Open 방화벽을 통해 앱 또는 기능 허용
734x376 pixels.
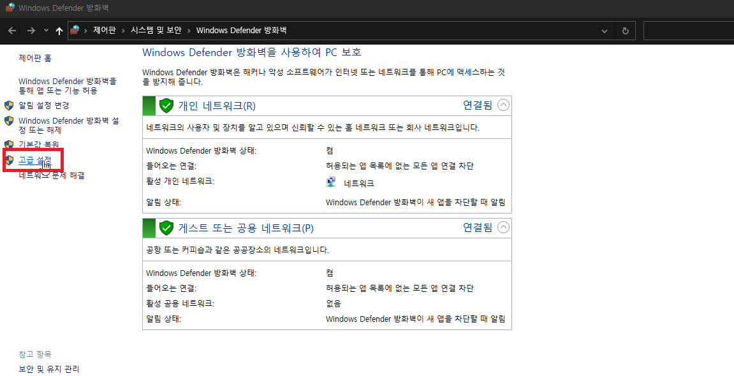(x=68, y=85)
